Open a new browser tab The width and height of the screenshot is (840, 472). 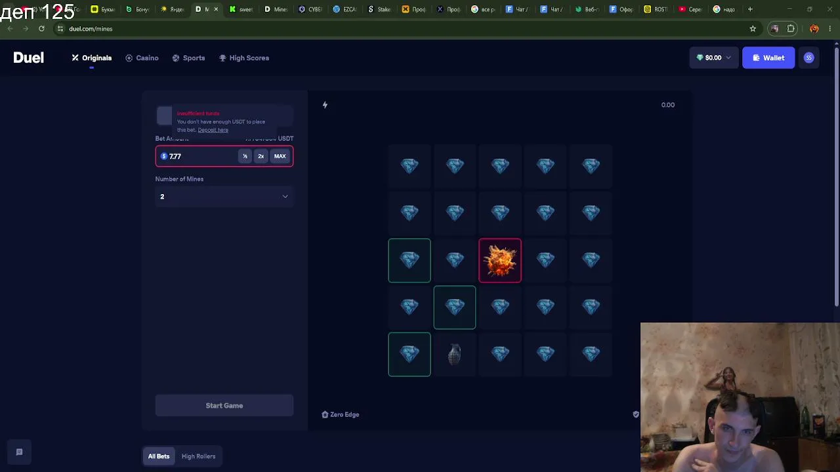750,9
